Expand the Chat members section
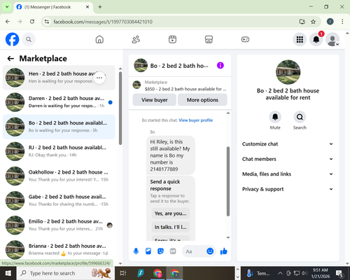Viewport: 350px width, 280px height. click(288, 159)
